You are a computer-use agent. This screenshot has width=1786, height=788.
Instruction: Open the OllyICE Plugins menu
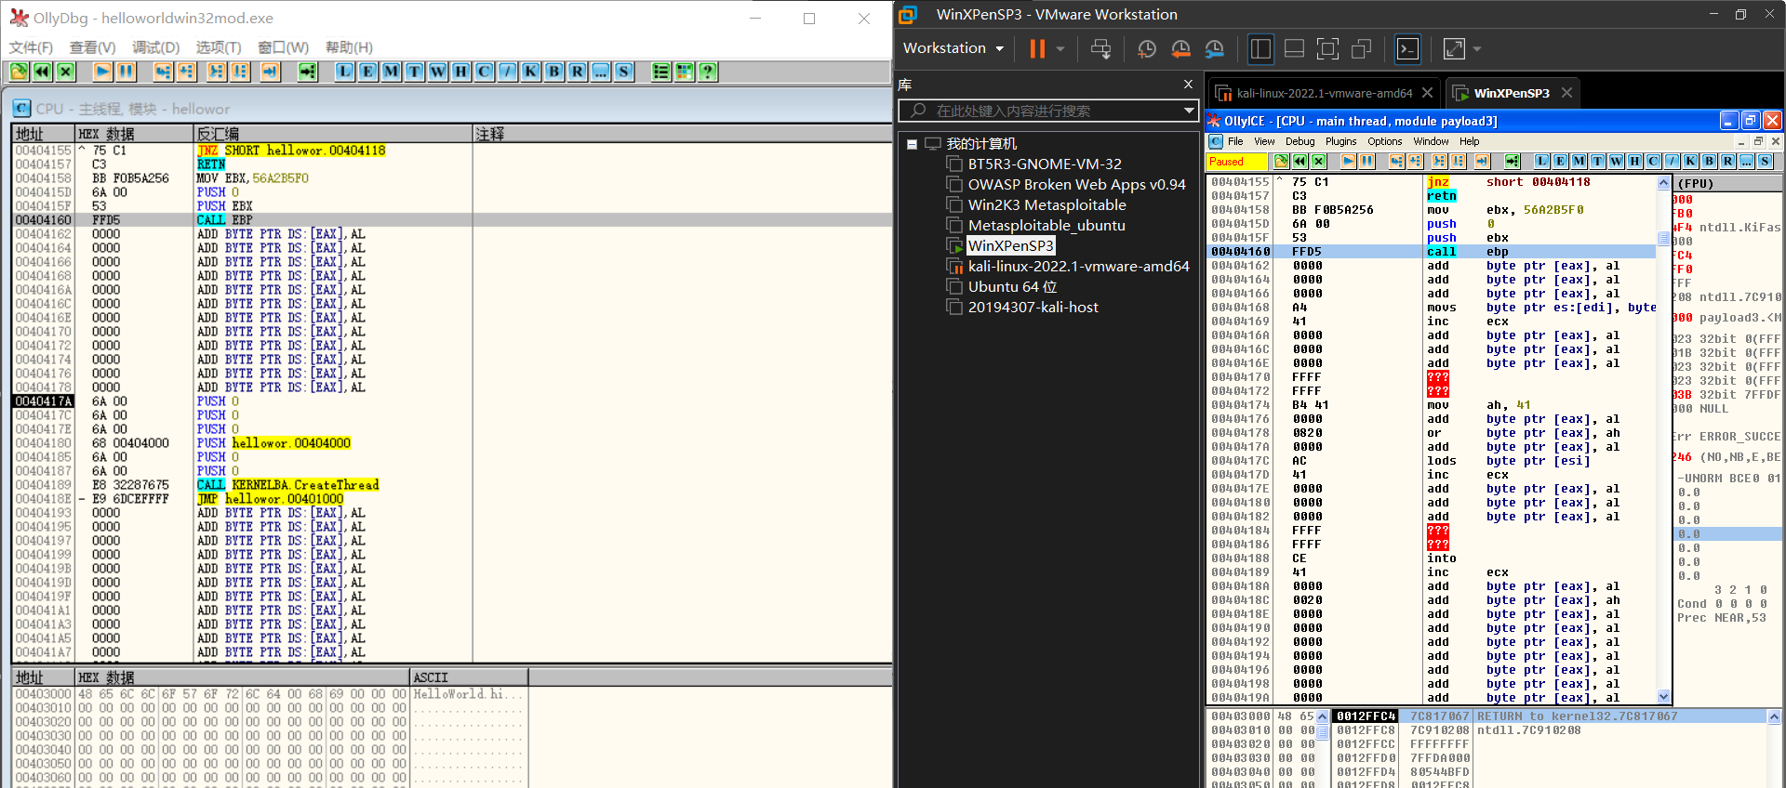tap(1340, 141)
